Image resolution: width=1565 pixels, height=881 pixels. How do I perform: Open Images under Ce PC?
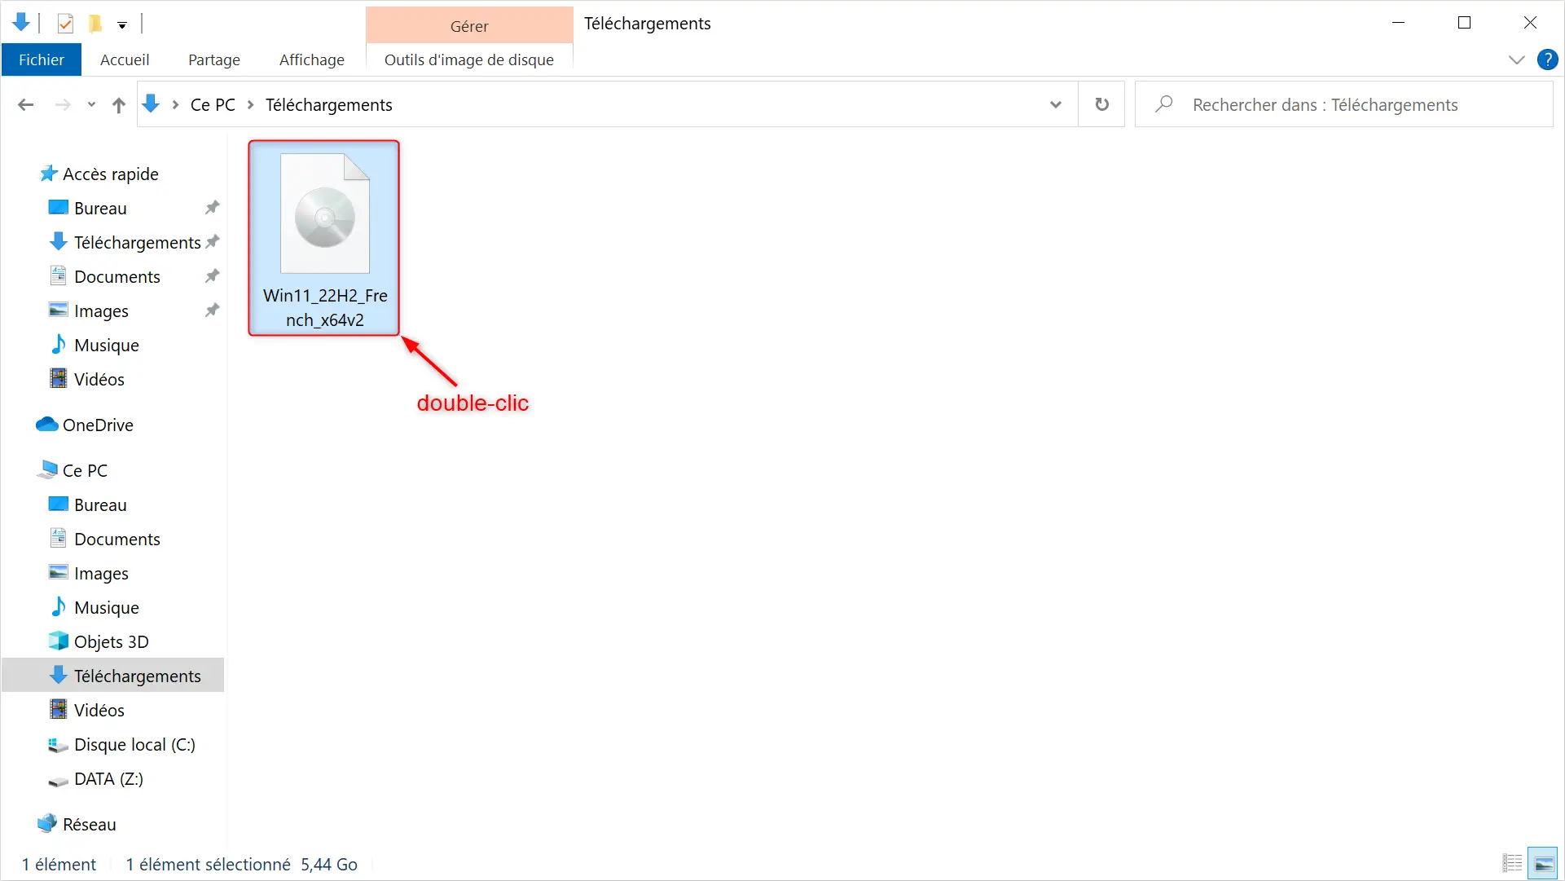(x=101, y=573)
